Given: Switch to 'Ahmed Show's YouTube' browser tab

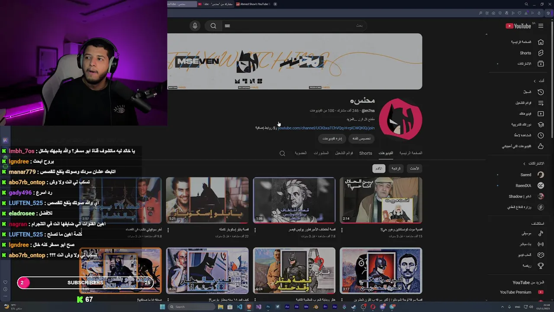Looking at the screenshot, I should click(x=253, y=4).
